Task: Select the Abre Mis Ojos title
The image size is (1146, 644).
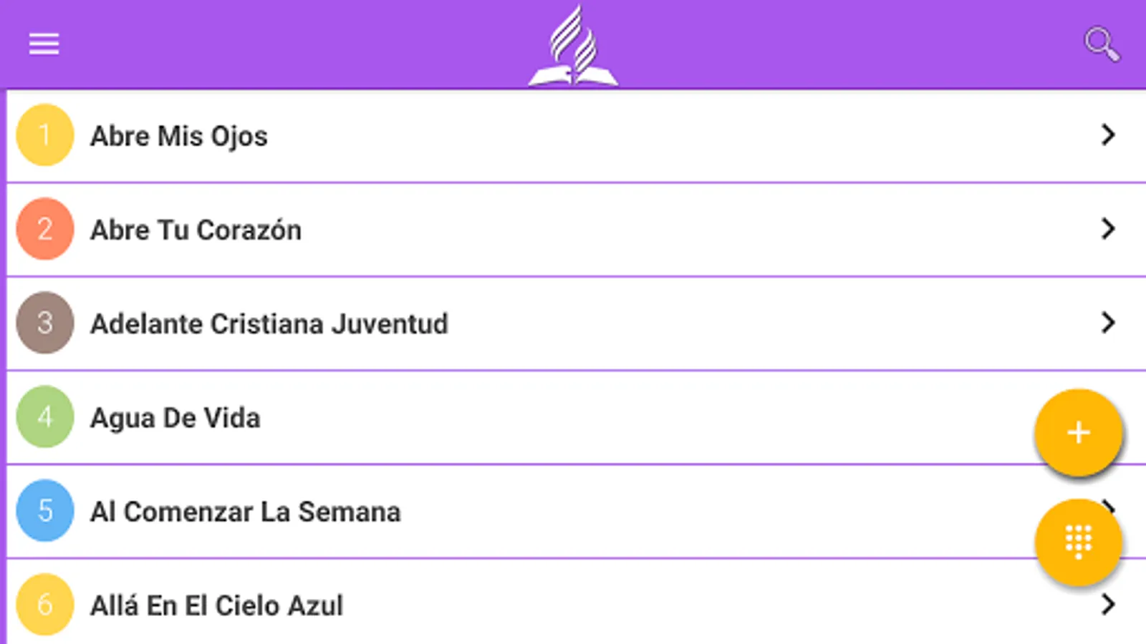Action: 179,137
